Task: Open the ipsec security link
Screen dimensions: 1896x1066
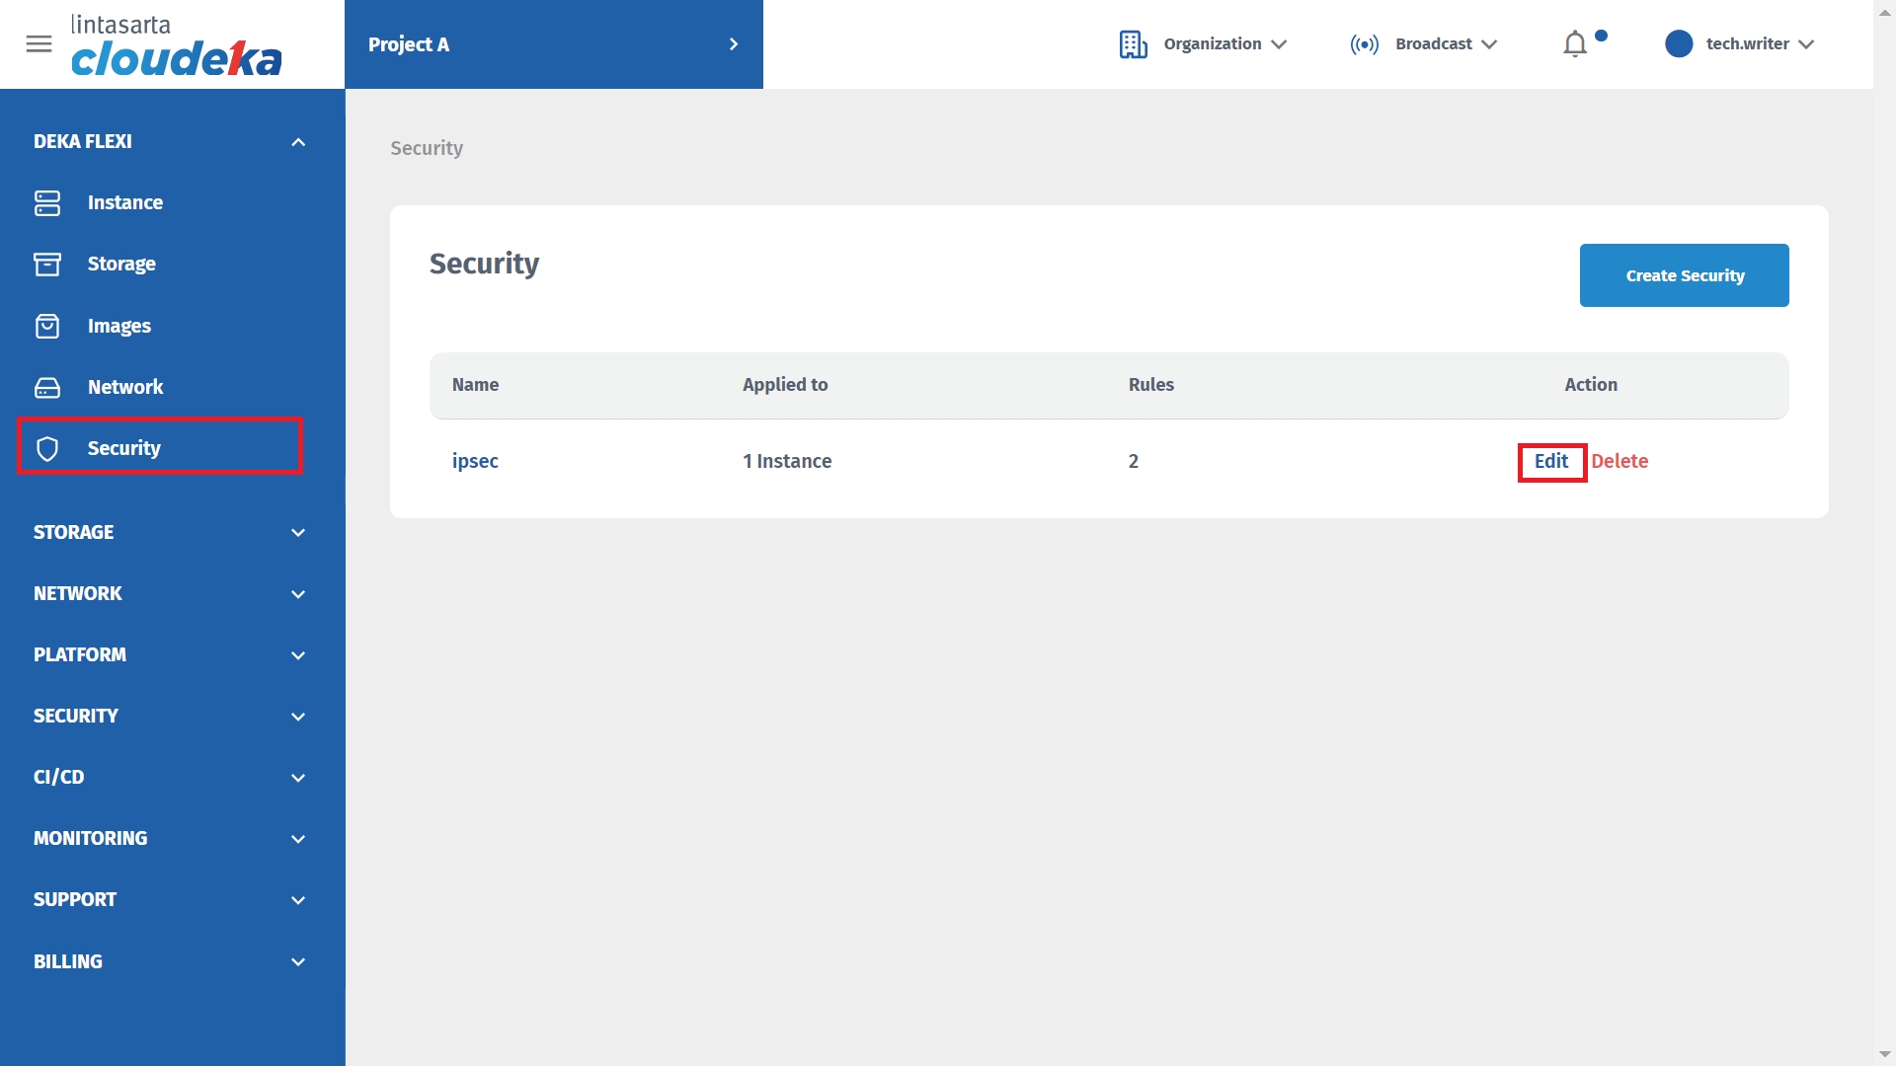Action: point(475,462)
